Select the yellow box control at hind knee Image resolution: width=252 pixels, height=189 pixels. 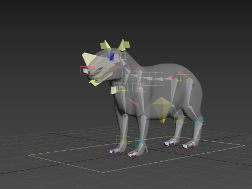tap(180, 119)
